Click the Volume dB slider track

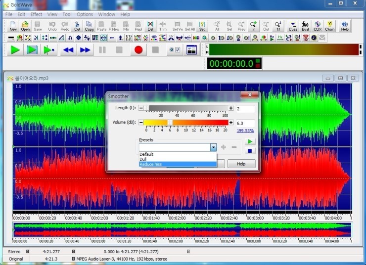[186, 123]
